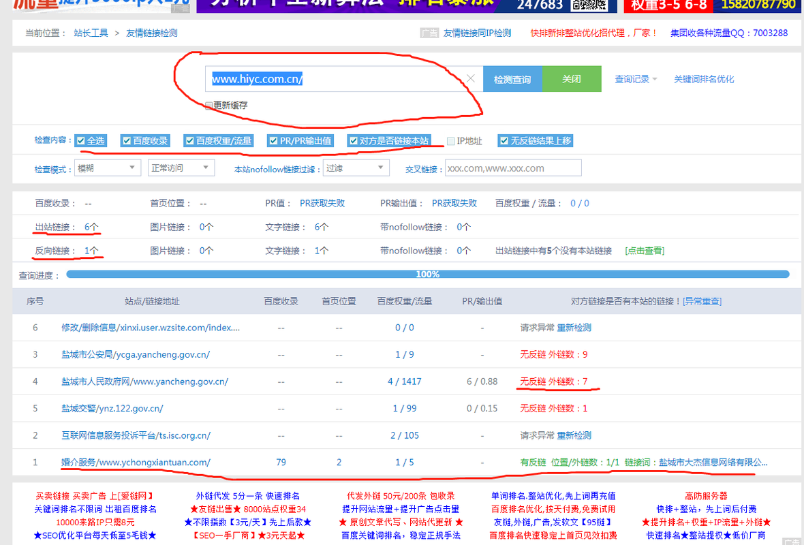Click the 交叉链接 input field
Viewport: 804px width, 545px height.
click(513, 168)
